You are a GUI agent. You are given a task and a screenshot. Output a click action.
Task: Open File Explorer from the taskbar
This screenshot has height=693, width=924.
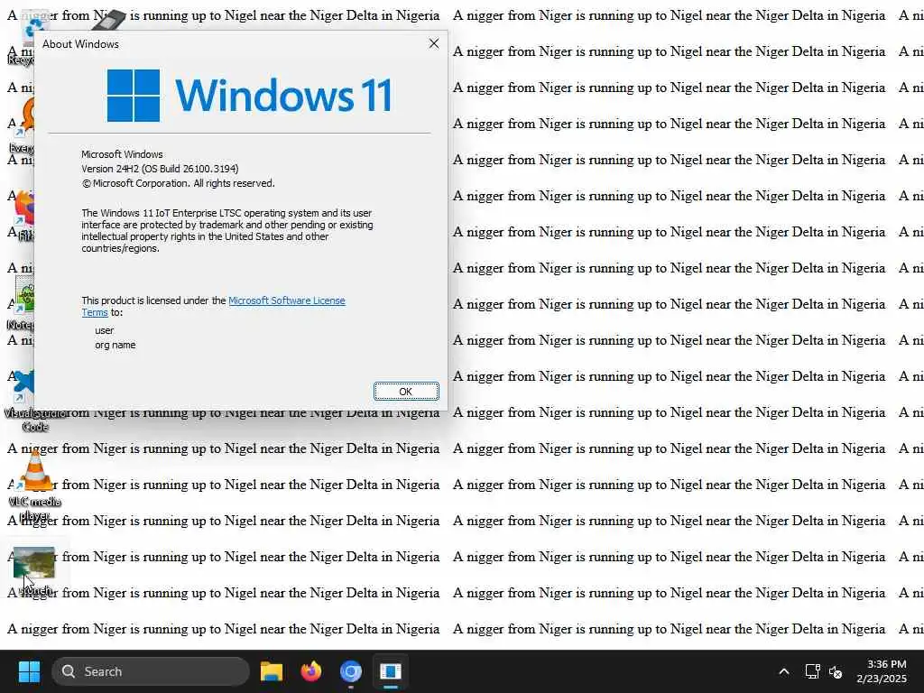[272, 671]
